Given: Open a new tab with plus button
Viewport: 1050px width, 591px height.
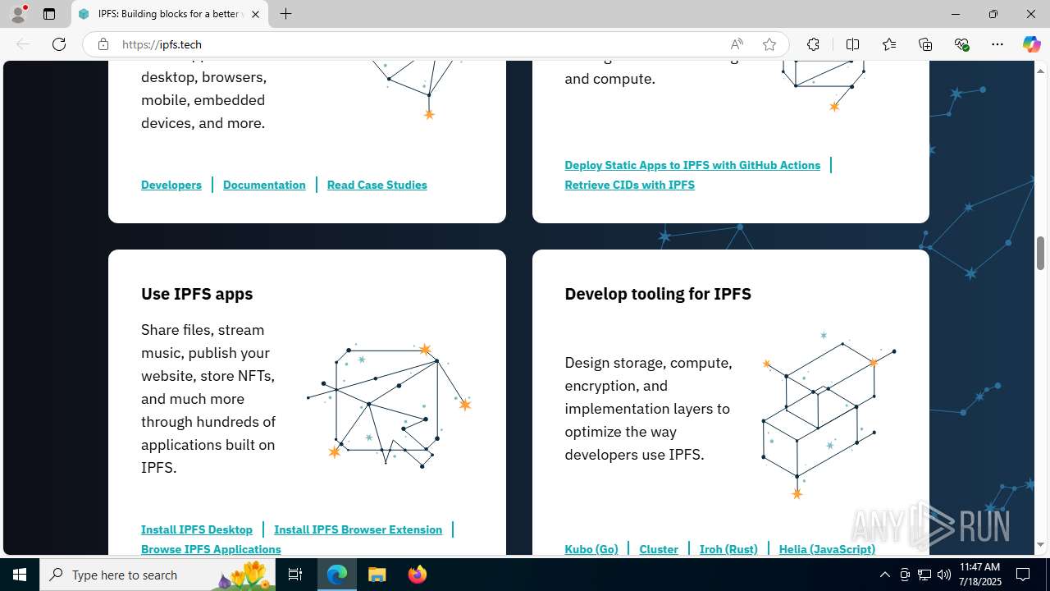Looking at the screenshot, I should tap(285, 14).
